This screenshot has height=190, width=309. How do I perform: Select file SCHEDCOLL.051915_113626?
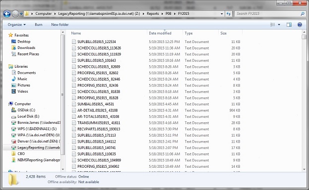(x=99, y=48)
